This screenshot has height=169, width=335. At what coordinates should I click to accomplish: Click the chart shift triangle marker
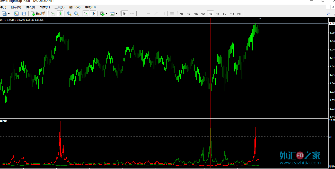click(x=260, y=18)
